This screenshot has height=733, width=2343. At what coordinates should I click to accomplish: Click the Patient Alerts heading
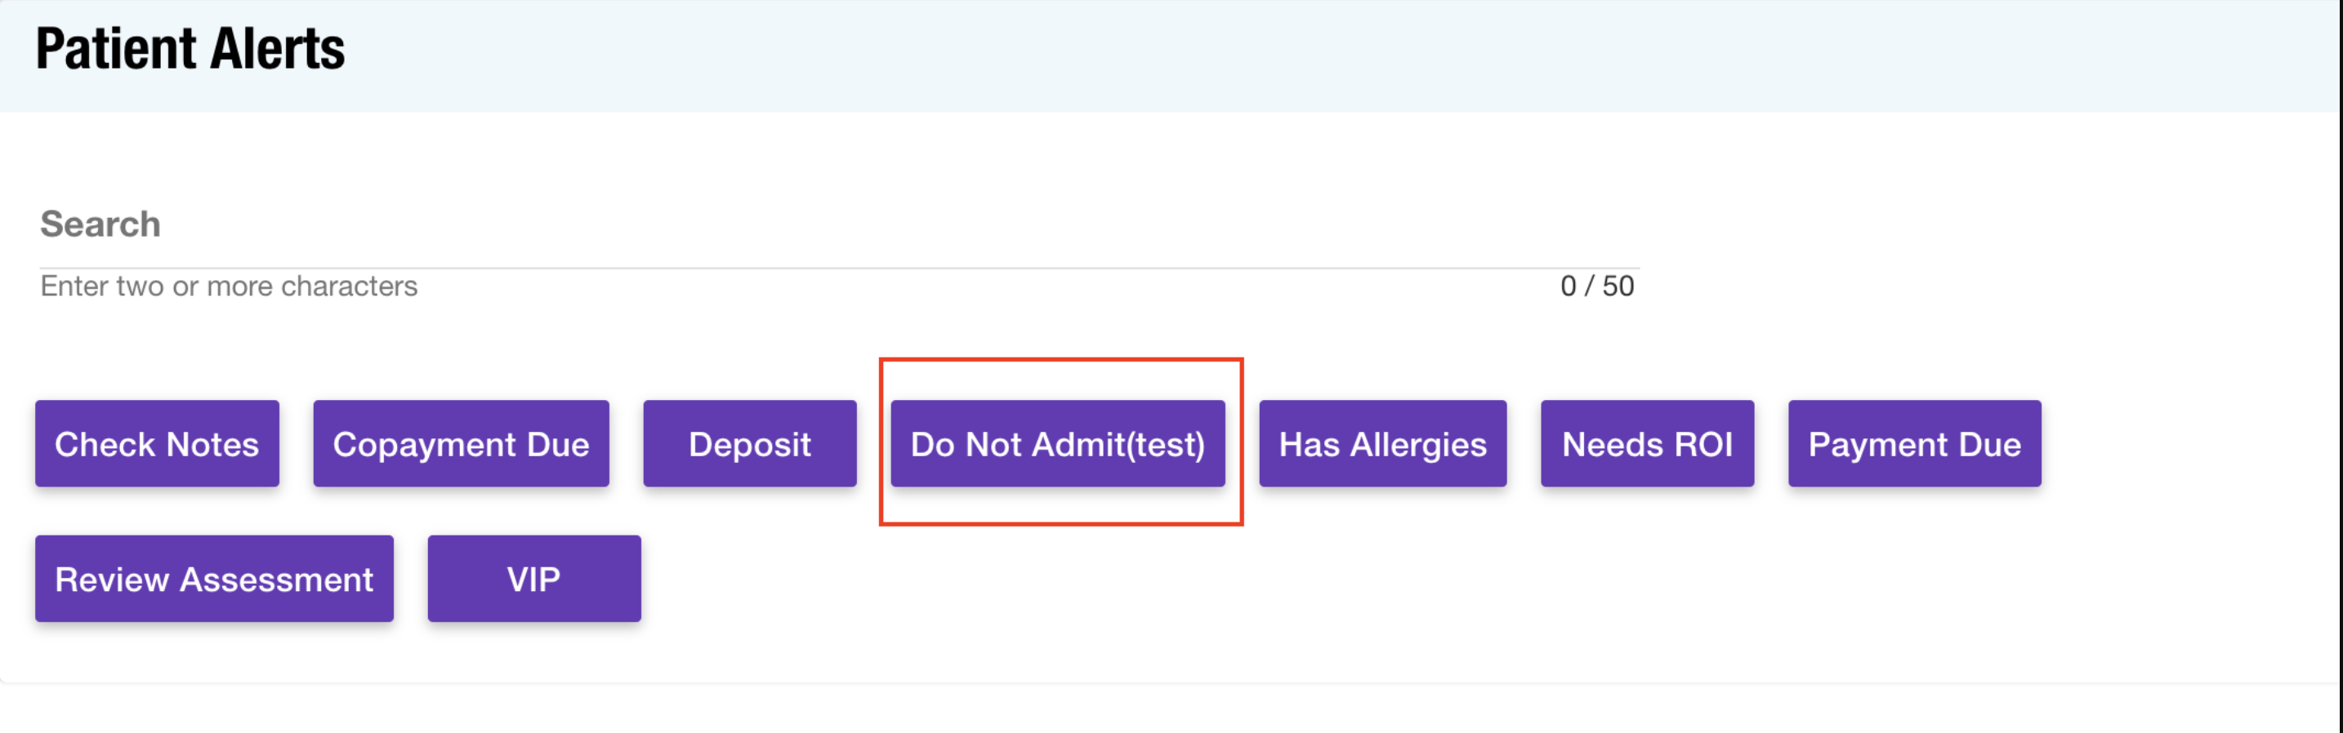tap(190, 49)
